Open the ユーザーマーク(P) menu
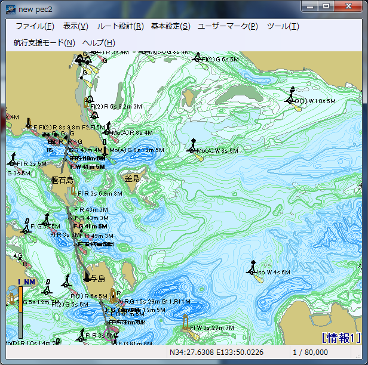Image resolution: width=368 pixels, height=365 pixels. (x=228, y=26)
